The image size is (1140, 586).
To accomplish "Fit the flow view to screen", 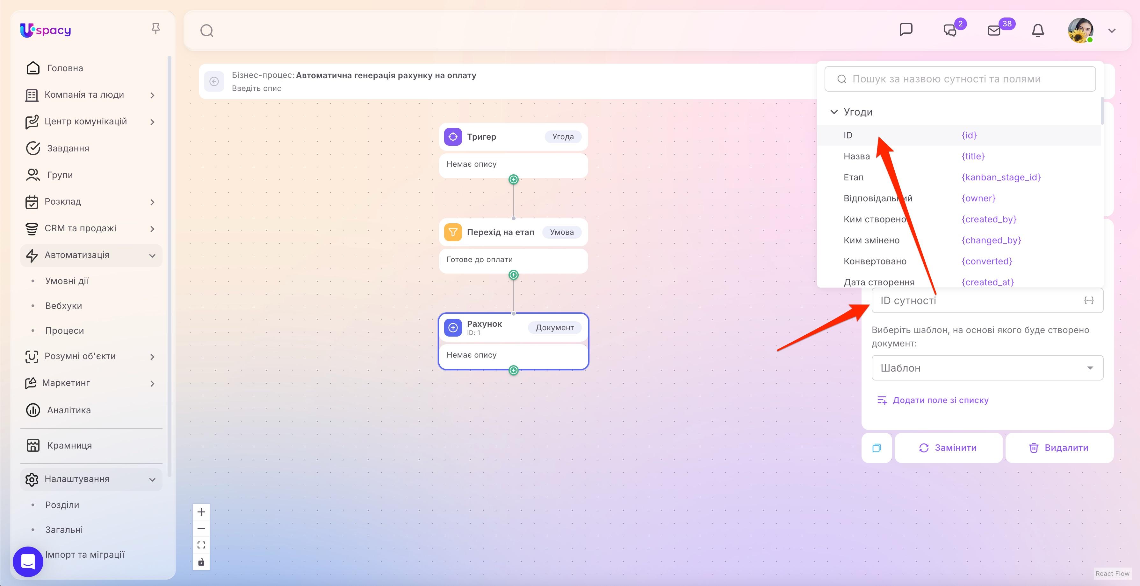I will click(x=201, y=545).
